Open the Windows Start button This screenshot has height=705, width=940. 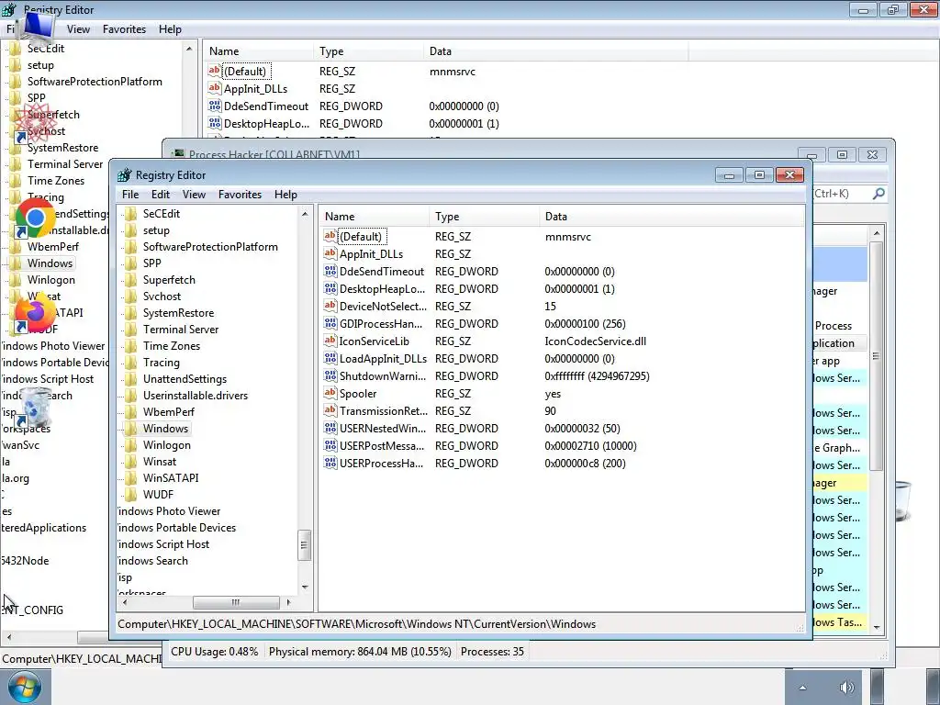click(24, 687)
